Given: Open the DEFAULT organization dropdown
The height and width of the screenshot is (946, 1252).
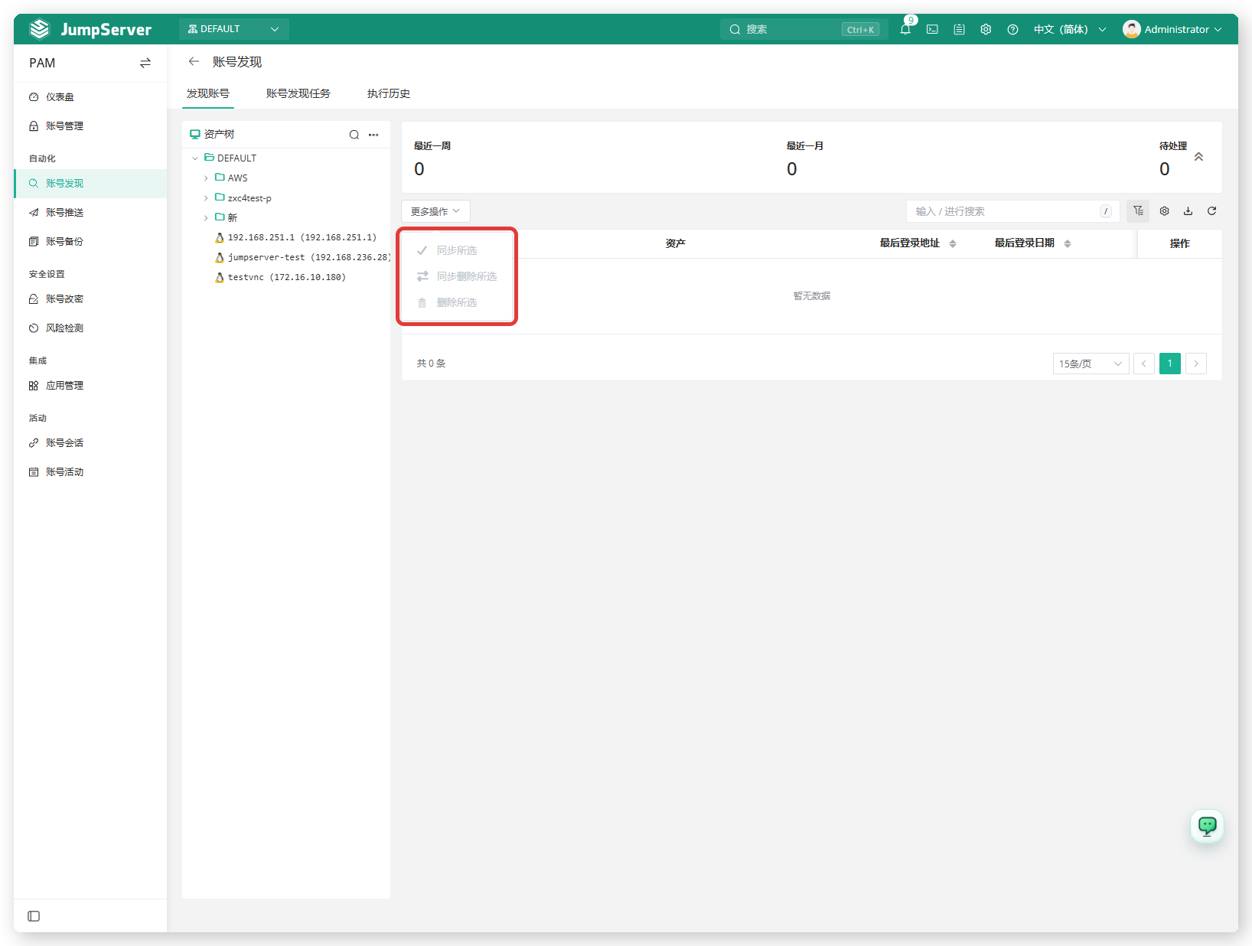Looking at the screenshot, I should click(233, 29).
